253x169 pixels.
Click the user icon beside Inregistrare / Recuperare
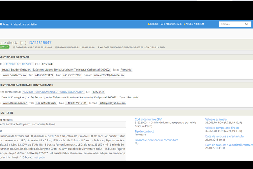point(149,24)
